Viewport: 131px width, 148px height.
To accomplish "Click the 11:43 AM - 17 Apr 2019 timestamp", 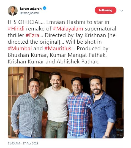I will click(23, 143).
